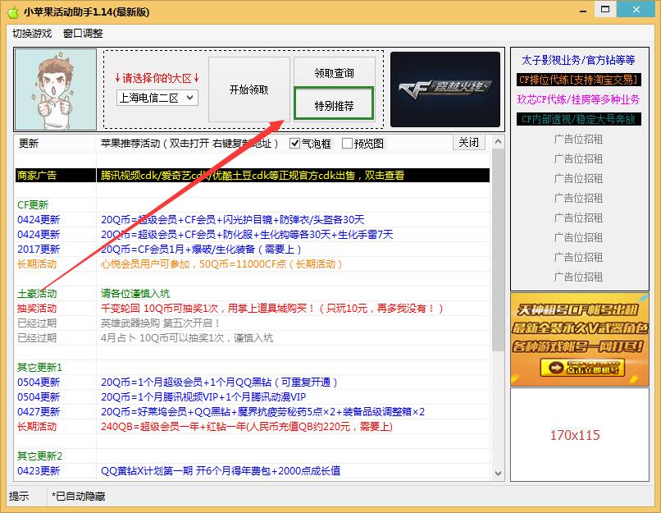Select row 1个月超级会员+1个月QQ黑钻
Image resolution: width=661 pixels, height=513 pixels.
253,382
